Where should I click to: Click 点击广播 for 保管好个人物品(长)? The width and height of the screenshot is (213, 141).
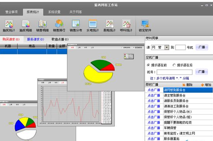pyautogui.click(x=154, y=112)
